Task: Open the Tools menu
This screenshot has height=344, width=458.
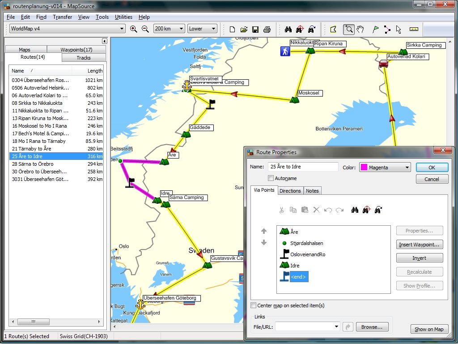Action: point(102,17)
